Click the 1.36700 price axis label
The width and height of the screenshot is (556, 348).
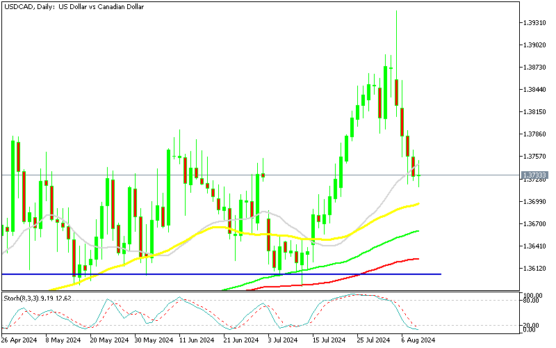[x=534, y=223]
